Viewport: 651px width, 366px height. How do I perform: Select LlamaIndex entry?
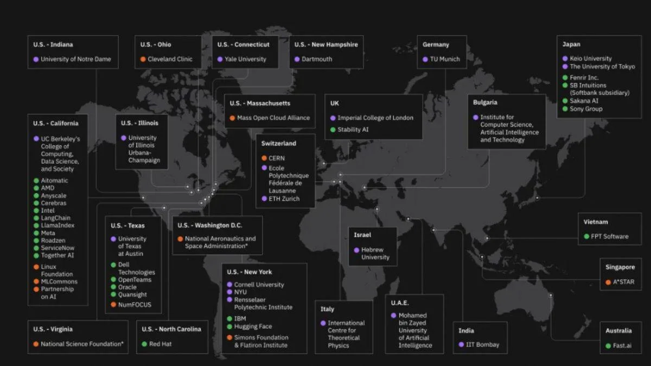tap(54, 226)
